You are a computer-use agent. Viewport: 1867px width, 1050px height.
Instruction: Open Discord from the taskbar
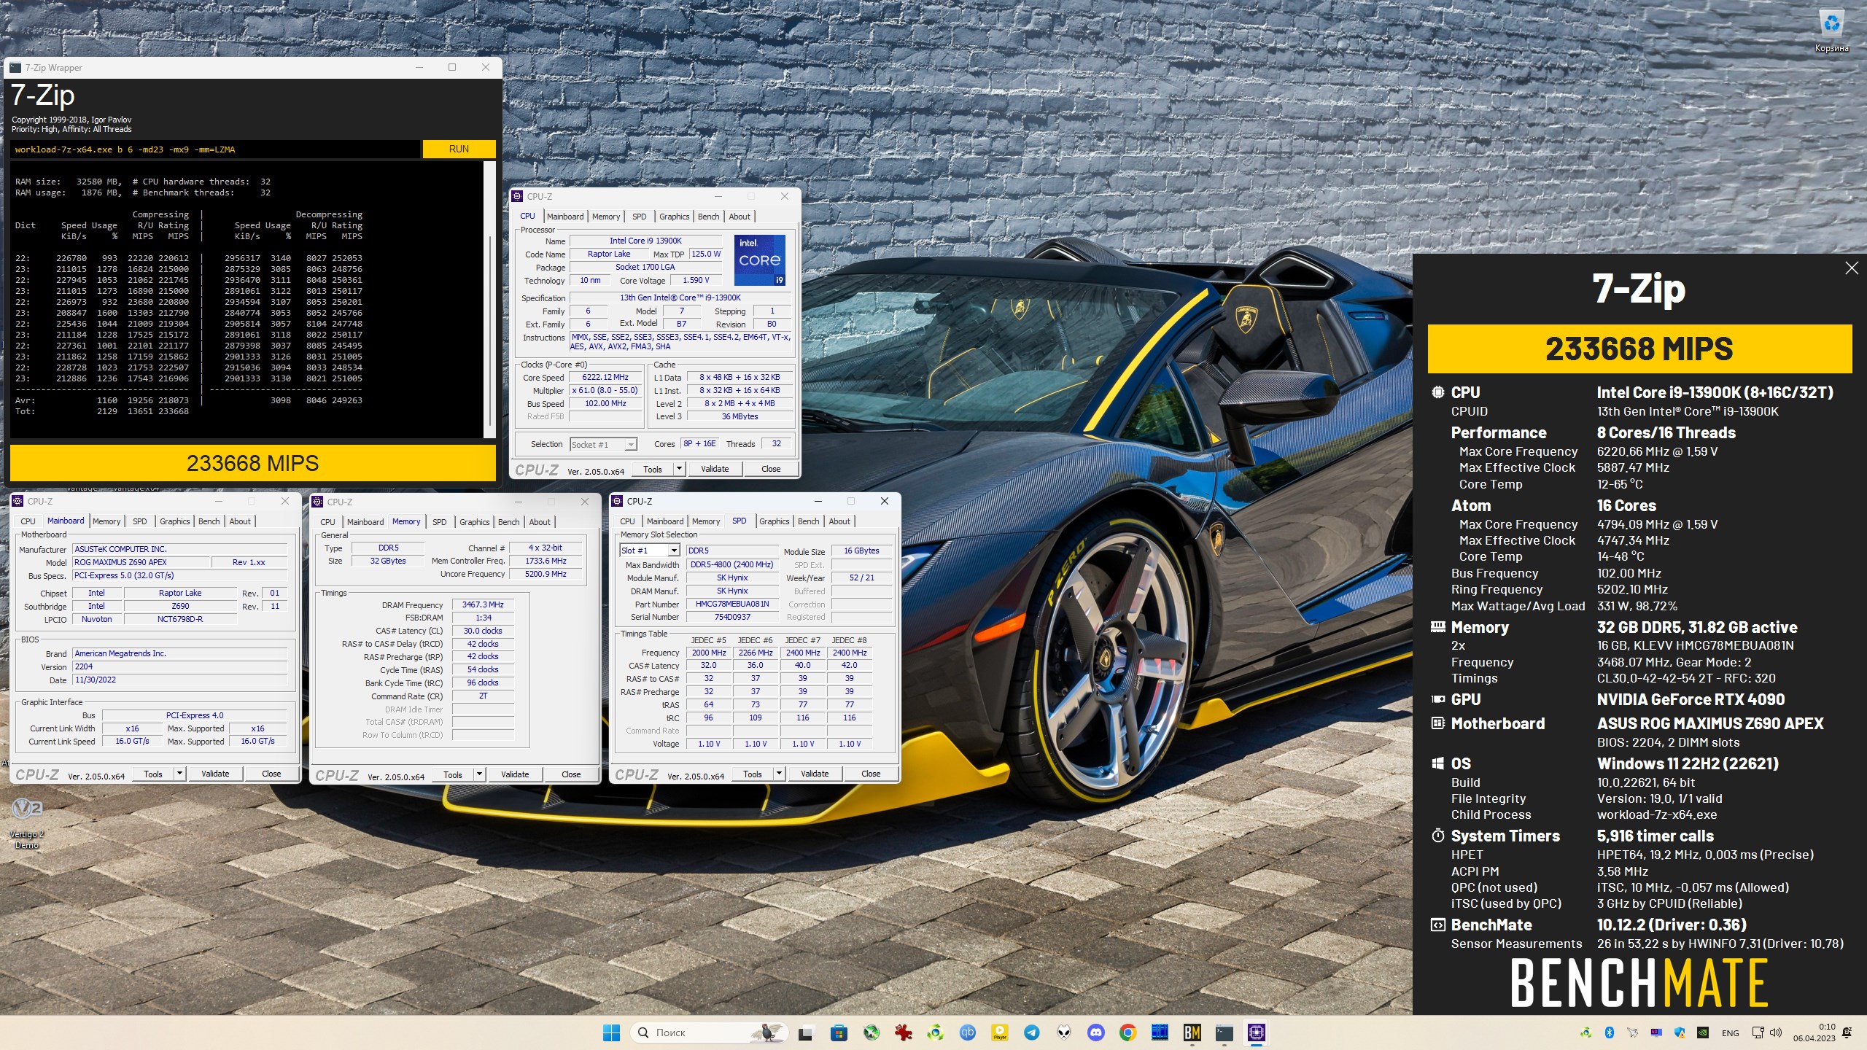1096,1032
